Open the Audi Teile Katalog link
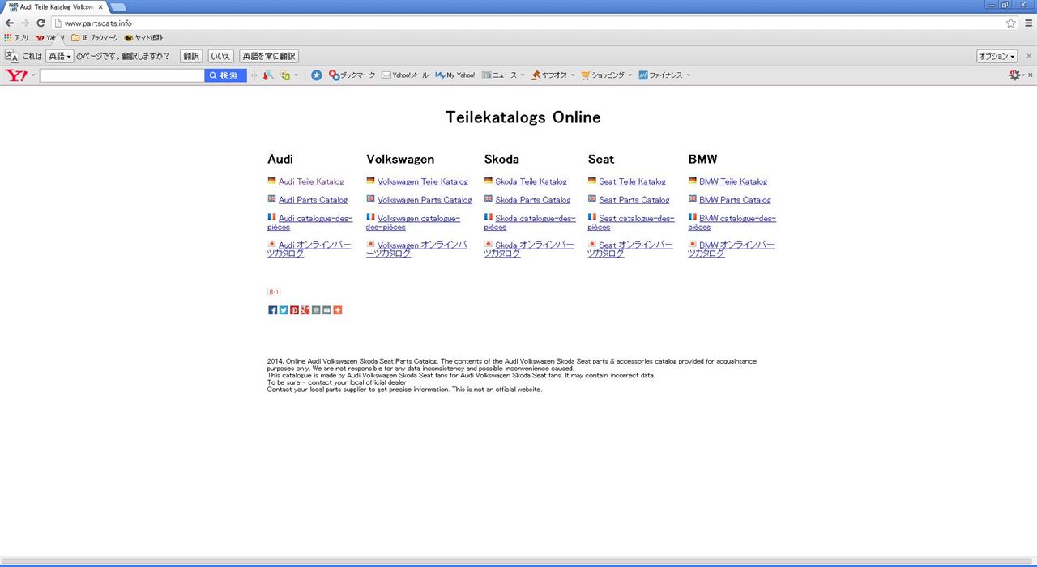1037x567 pixels. [311, 181]
